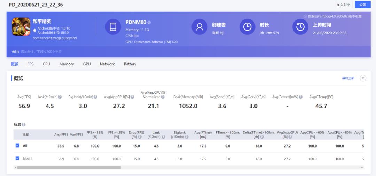The height and width of the screenshot is (176, 376).
Task: Click the blue 设置 button
Action: pos(362,5)
